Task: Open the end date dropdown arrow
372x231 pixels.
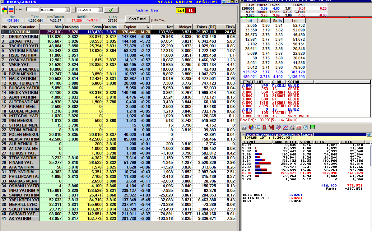Action: pos(100,10)
